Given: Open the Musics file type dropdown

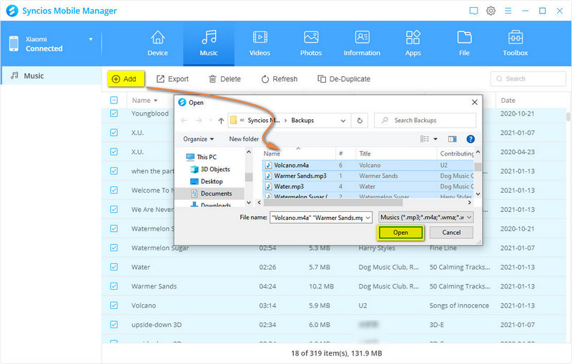Looking at the screenshot, I should pos(426,217).
